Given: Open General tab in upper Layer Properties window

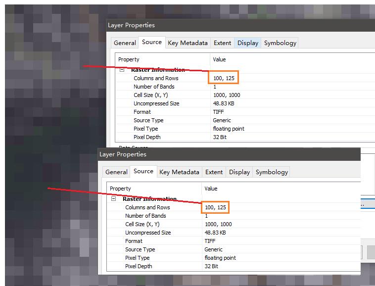Looking at the screenshot, I should (125, 43).
